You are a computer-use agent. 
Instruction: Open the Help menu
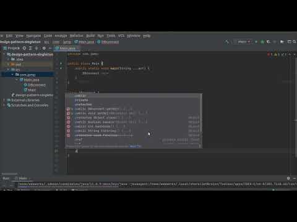click(147, 36)
